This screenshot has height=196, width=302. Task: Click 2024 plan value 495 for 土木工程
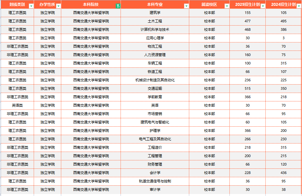tap(284, 21)
